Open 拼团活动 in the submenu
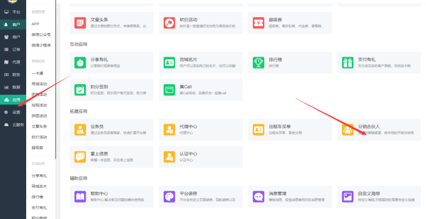 pos(39,116)
